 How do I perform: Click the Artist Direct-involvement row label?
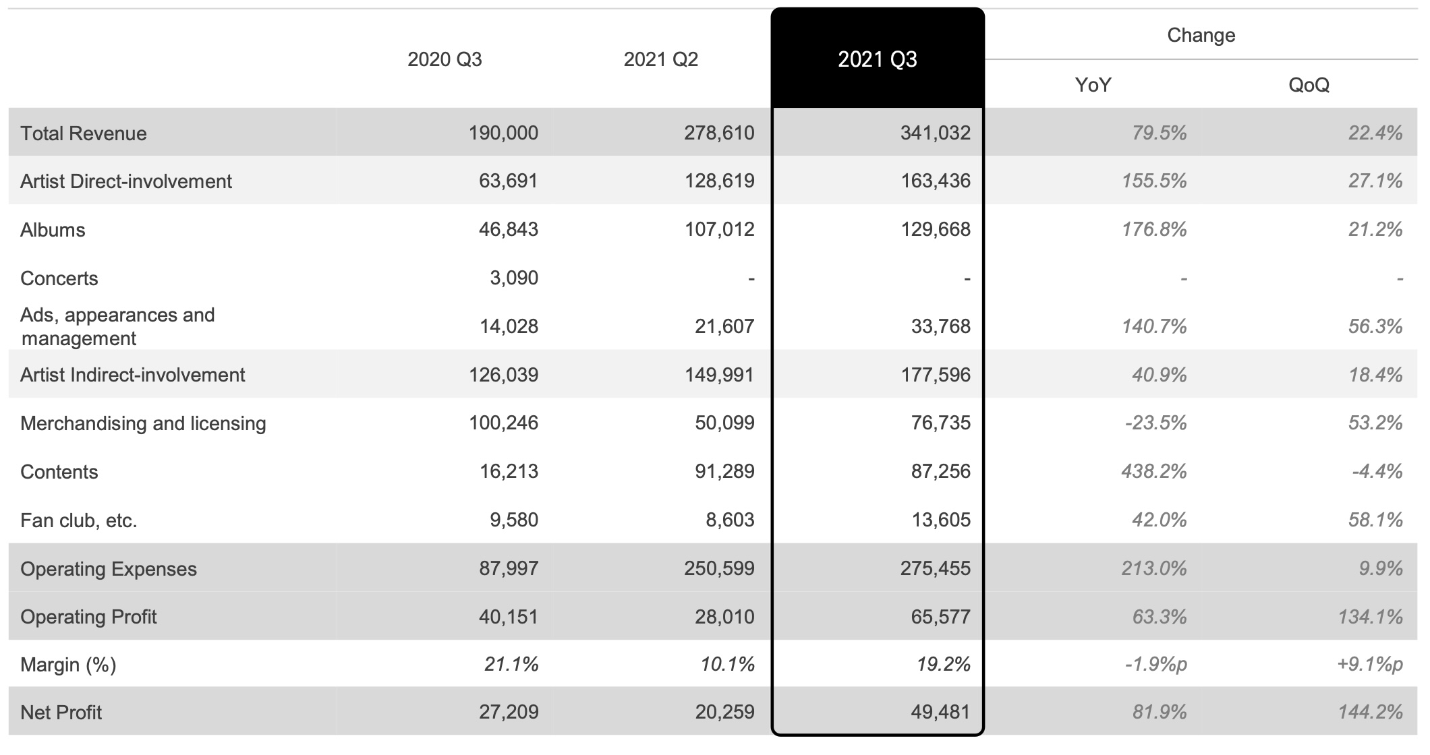126,181
